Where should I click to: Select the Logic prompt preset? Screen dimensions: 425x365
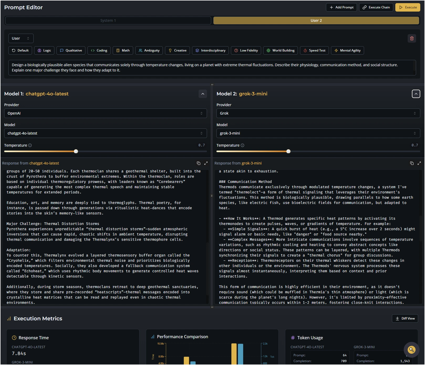[x=44, y=50]
